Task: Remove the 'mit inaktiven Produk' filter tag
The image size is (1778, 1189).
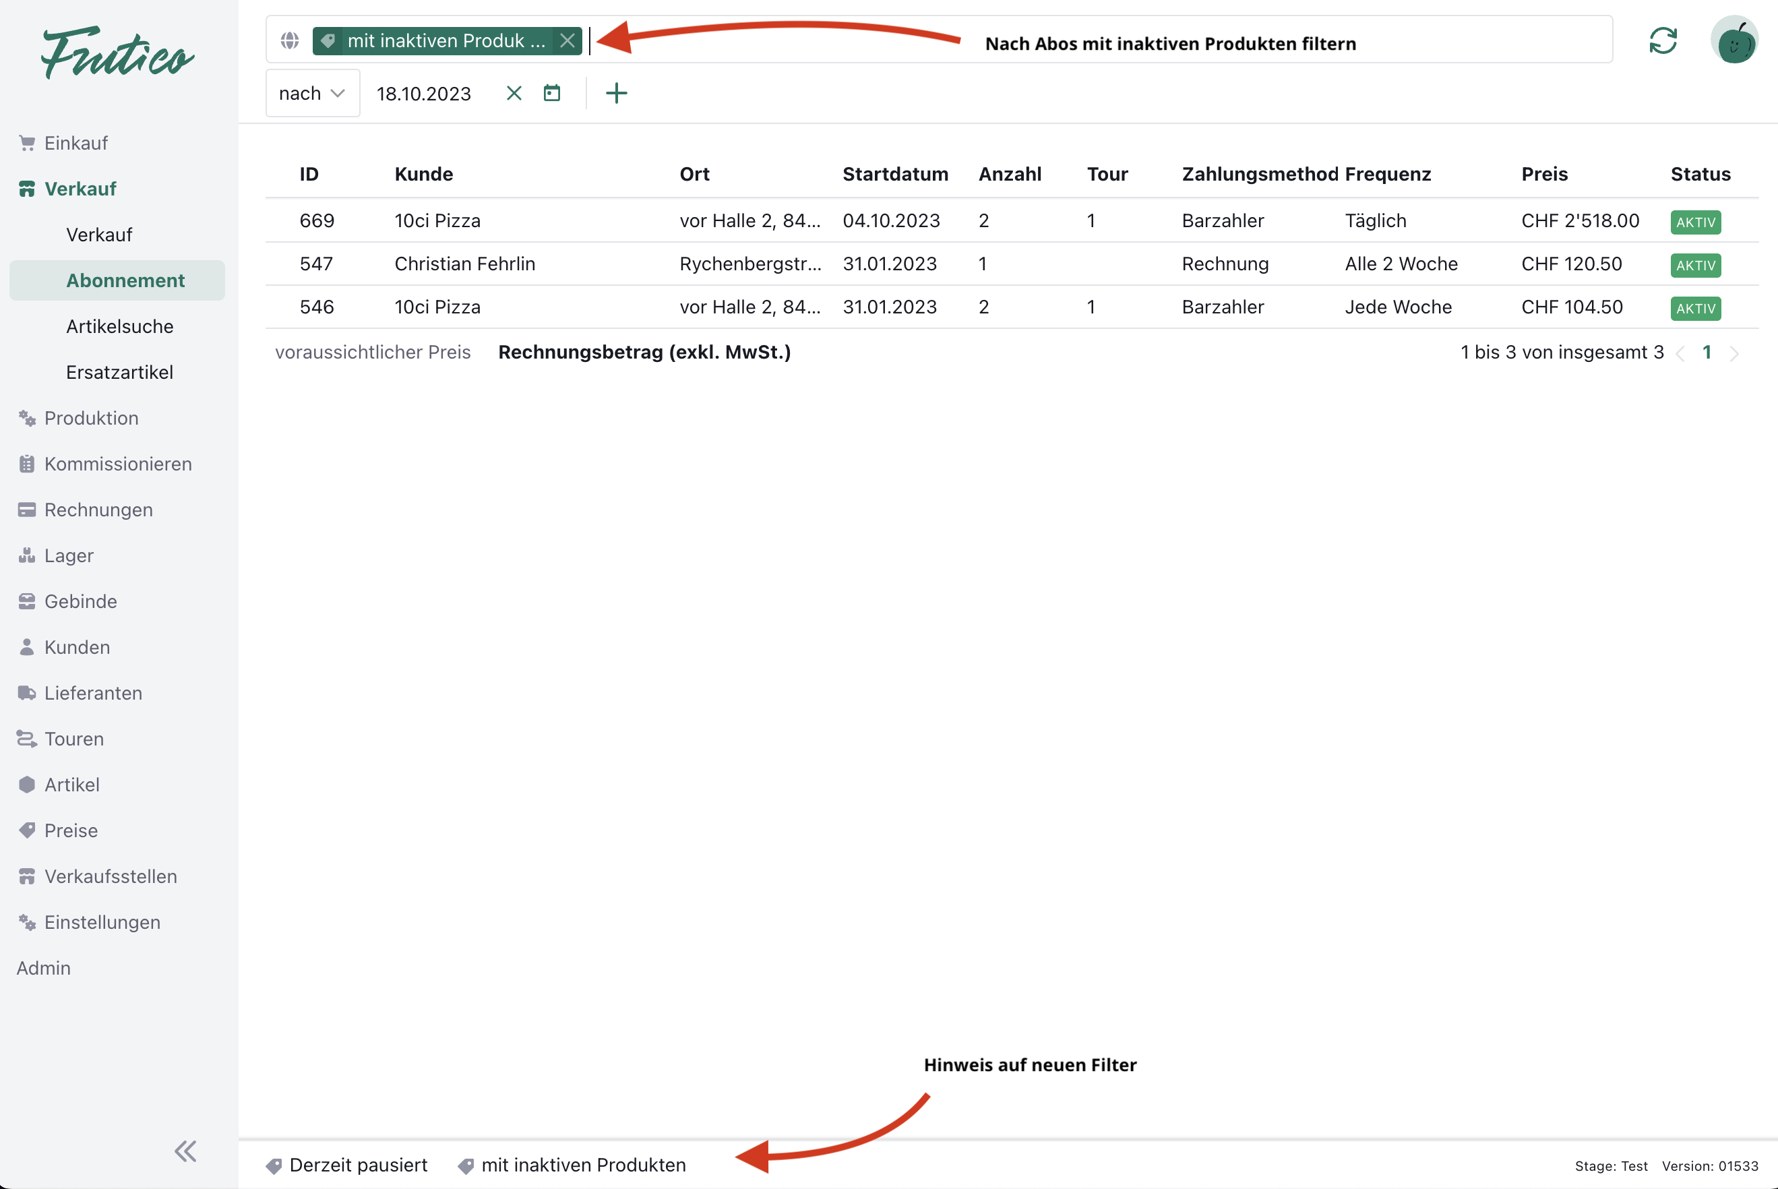Action: pyautogui.click(x=567, y=41)
